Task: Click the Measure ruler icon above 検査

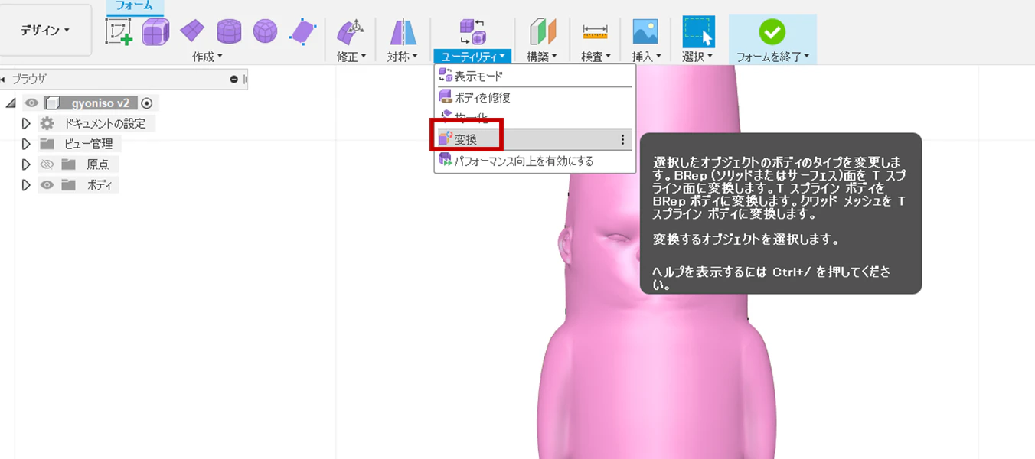Action: point(595,32)
